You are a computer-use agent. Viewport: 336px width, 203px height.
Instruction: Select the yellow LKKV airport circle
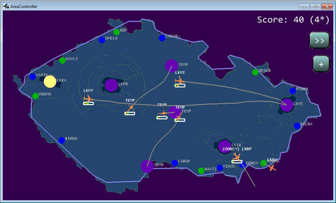coord(50,82)
